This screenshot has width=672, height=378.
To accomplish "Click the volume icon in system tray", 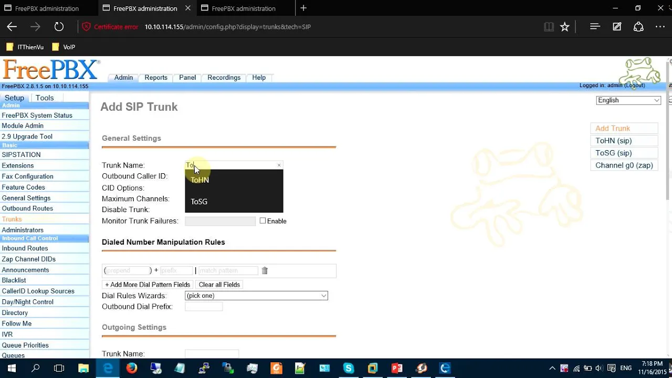I will [599, 368].
